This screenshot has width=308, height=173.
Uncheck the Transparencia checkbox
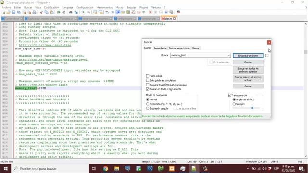(230, 95)
